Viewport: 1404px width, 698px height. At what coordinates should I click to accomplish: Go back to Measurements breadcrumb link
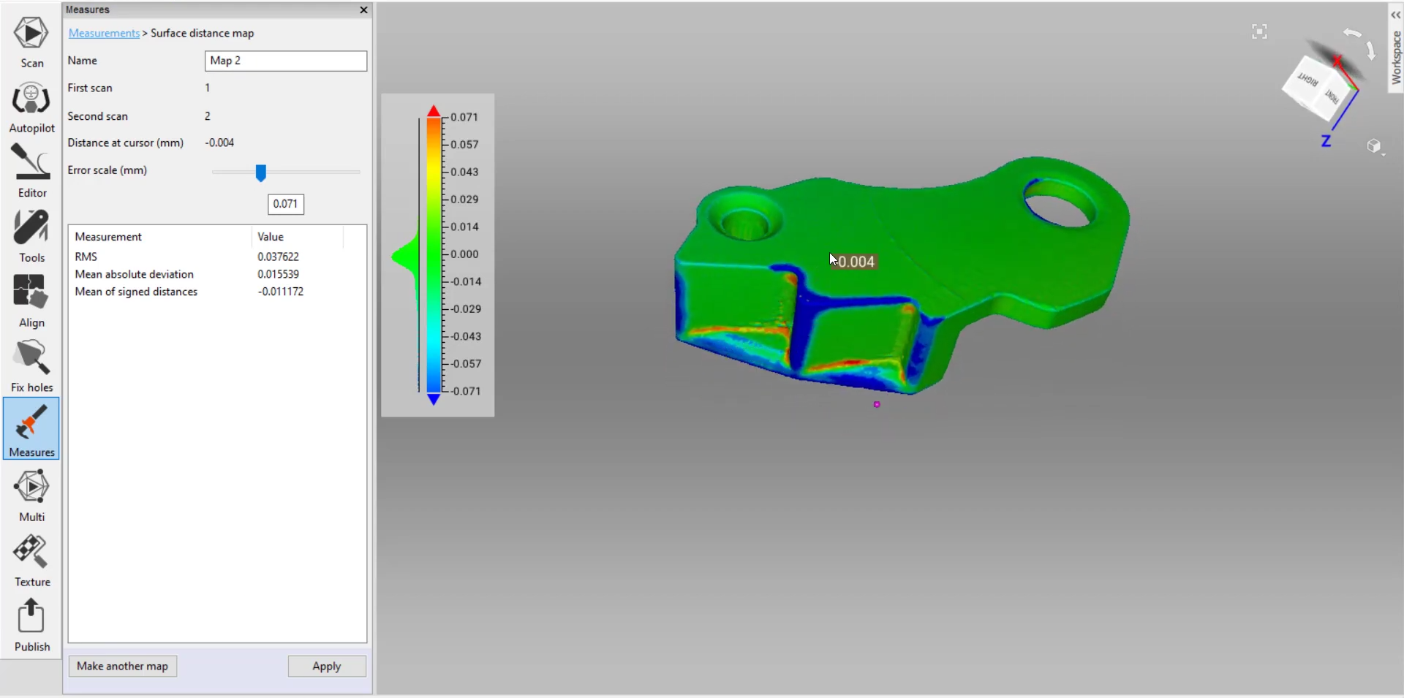tap(104, 34)
